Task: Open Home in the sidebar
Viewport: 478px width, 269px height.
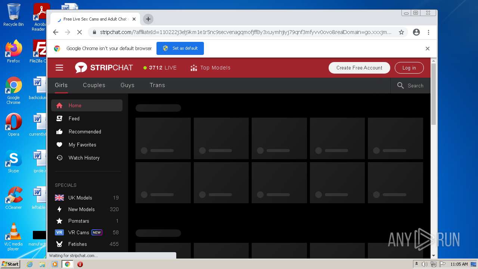Action: coord(87,105)
